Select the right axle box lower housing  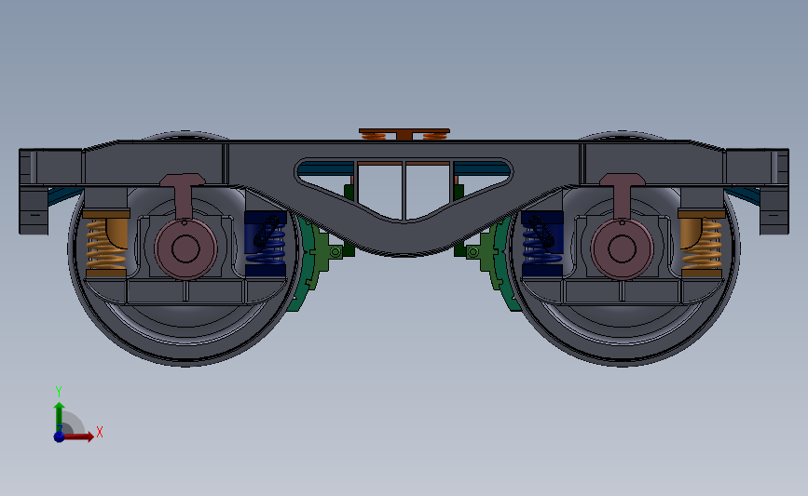point(623,291)
